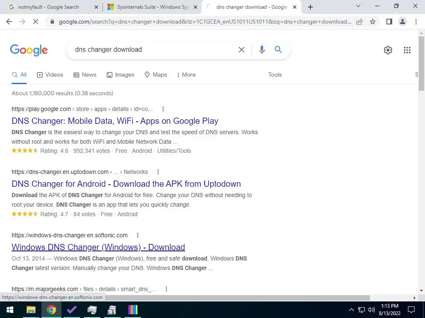
Task: Open more options for the uptodown.com result
Action: tap(158, 172)
